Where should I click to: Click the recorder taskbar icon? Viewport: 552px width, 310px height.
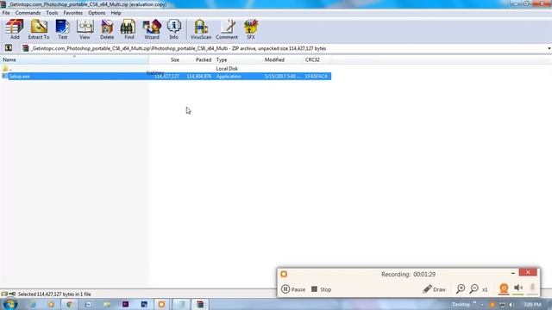(x=161, y=304)
